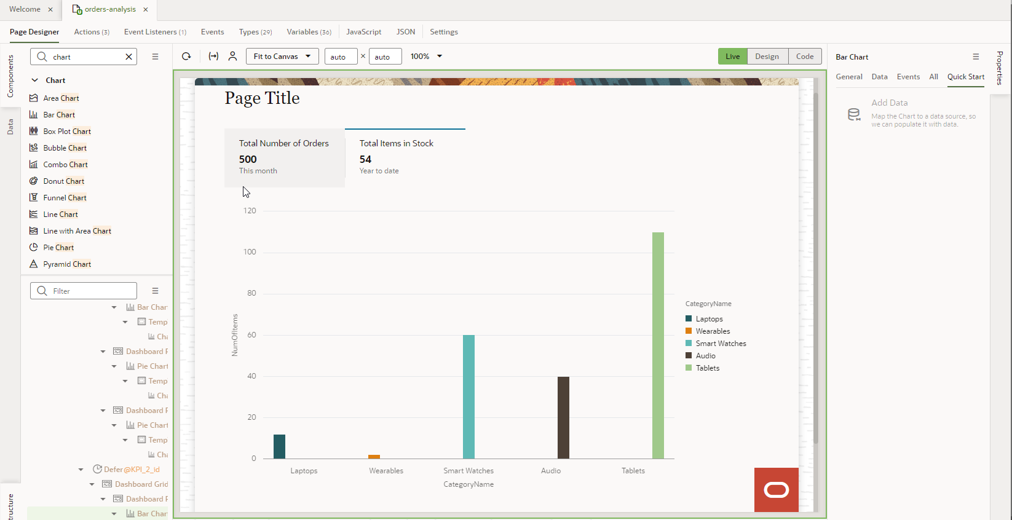Close the orders-analysis tab
This screenshot has height=520, width=1012.
pyautogui.click(x=146, y=9)
